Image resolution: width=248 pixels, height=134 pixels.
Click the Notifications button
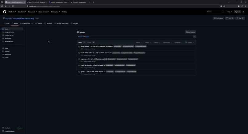(218, 18)
